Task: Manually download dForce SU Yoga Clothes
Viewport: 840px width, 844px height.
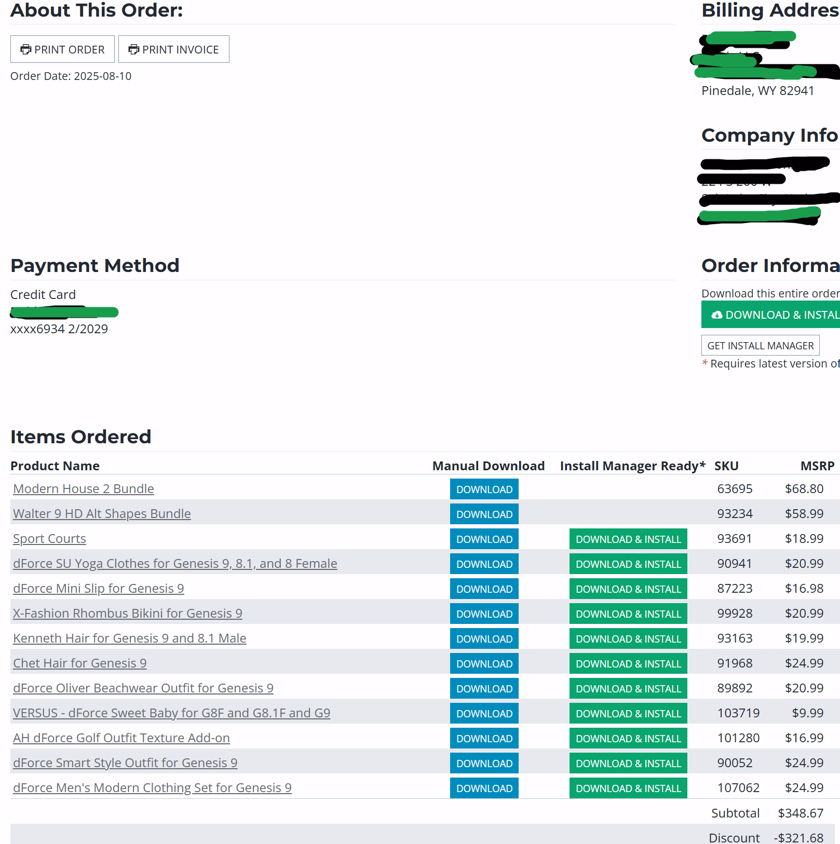Action: coord(484,564)
